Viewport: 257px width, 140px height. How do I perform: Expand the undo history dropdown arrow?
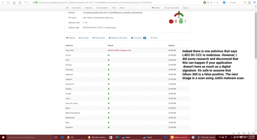point(28,3)
